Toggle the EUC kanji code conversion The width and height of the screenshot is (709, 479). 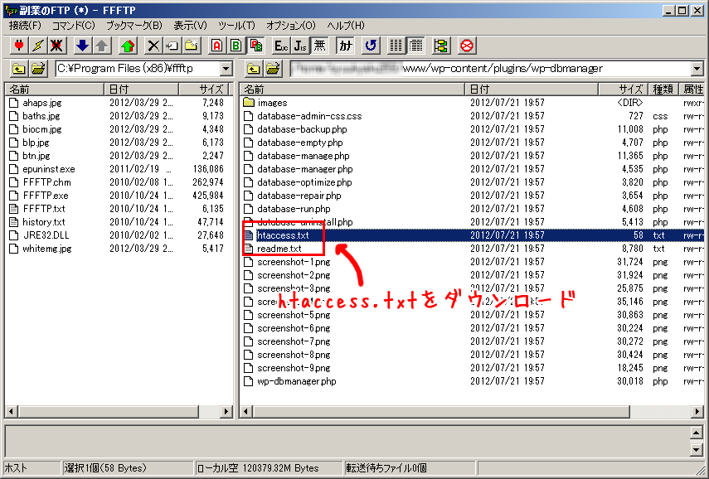(281, 46)
